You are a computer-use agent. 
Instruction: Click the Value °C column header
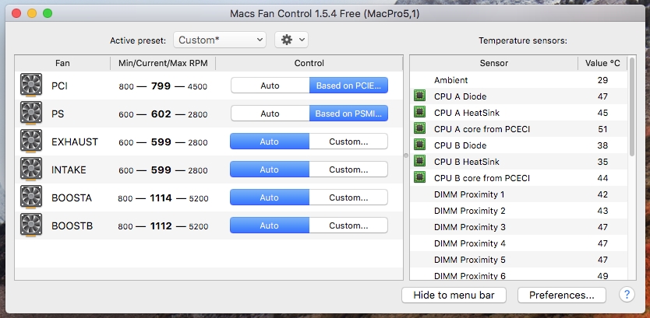(602, 63)
